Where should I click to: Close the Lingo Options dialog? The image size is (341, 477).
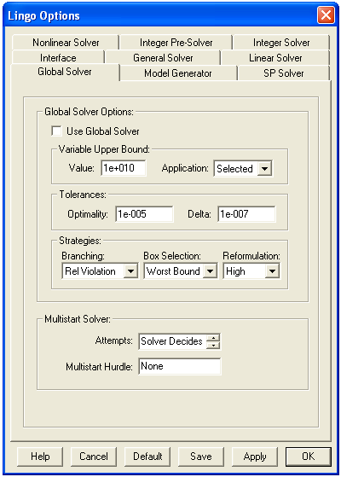tap(326, 15)
